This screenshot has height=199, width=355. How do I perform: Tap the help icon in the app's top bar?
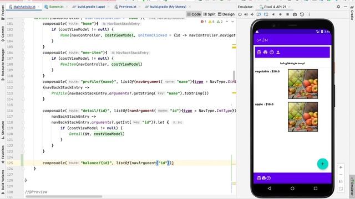[272, 52]
